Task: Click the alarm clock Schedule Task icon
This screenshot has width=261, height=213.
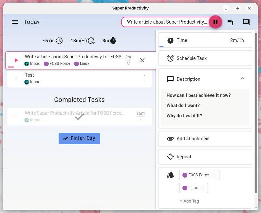Action: click(x=170, y=58)
